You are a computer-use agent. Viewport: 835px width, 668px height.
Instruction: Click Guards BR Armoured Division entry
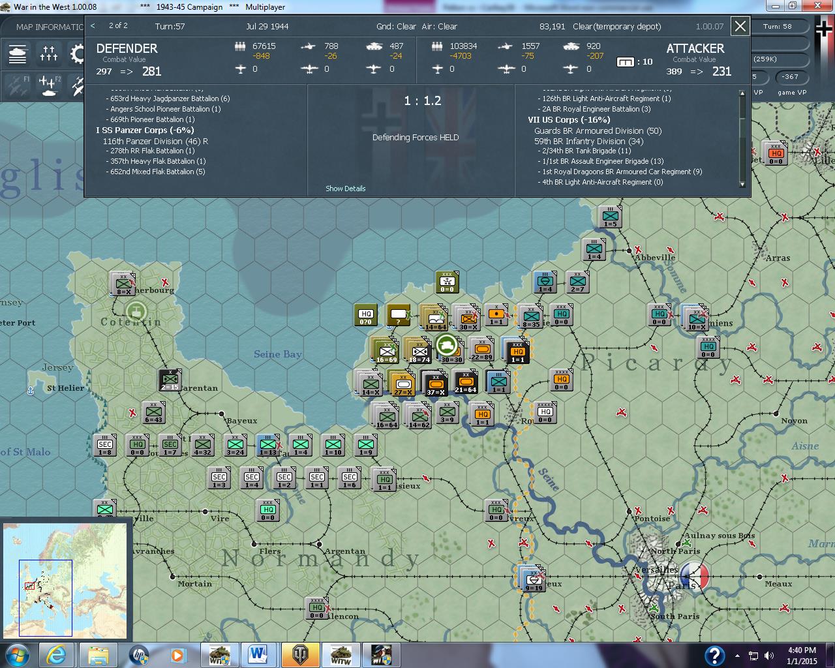[x=598, y=130]
